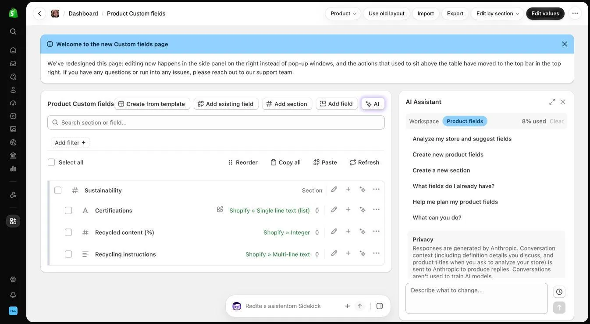Toggle the Select all checkbox
Viewport: 590px width, 324px height.
[x=51, y=162]
